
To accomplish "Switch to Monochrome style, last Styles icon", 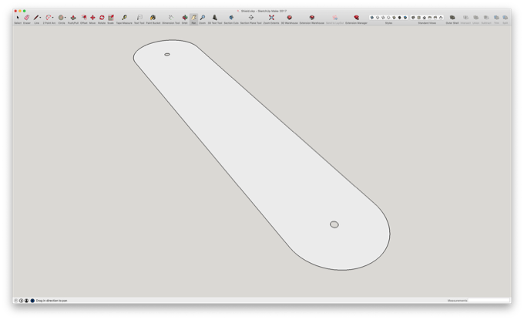I will pyautogui.click(x=405, y=18).
